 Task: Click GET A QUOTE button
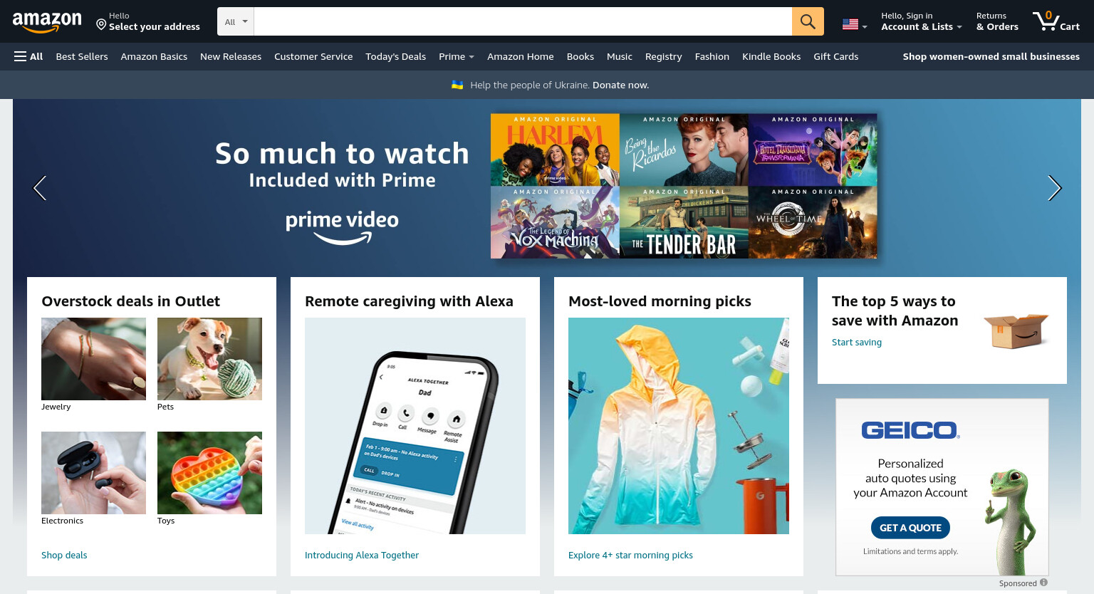[x=910, y=528]
